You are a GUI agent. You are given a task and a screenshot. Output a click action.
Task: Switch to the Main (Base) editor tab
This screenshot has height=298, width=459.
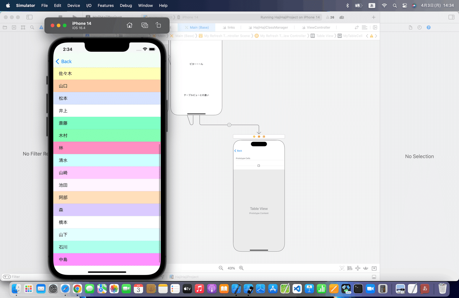(x=197, y=28)
